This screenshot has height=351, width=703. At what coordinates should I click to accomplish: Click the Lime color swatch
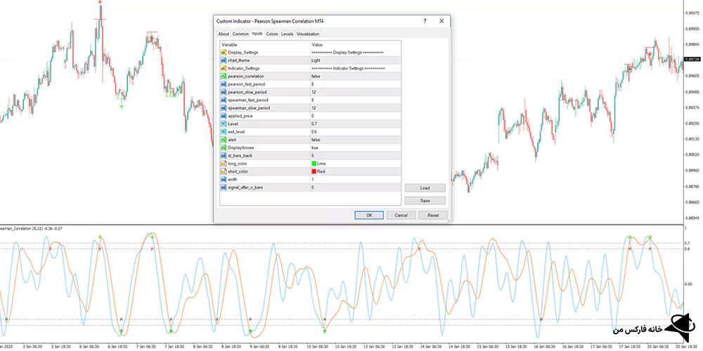(314, 164)
